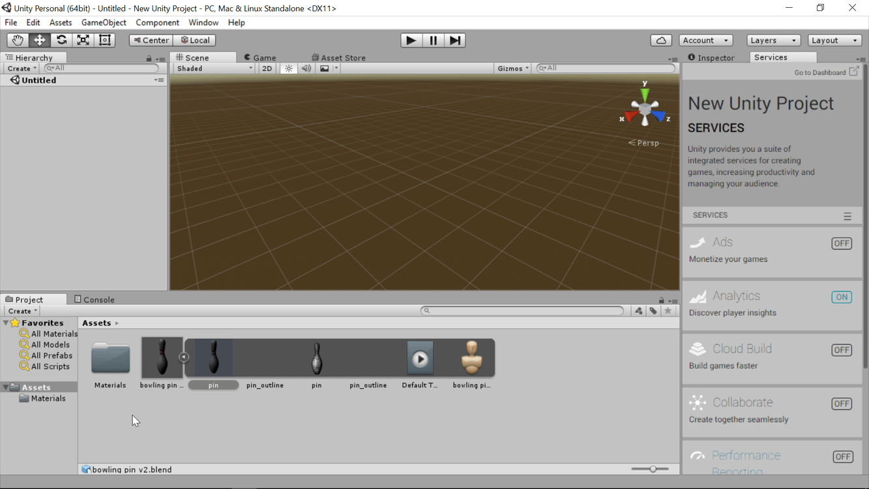869x489 pixels.
Task: Click Search by Type filter icon
Action: [x=639, y=311]
